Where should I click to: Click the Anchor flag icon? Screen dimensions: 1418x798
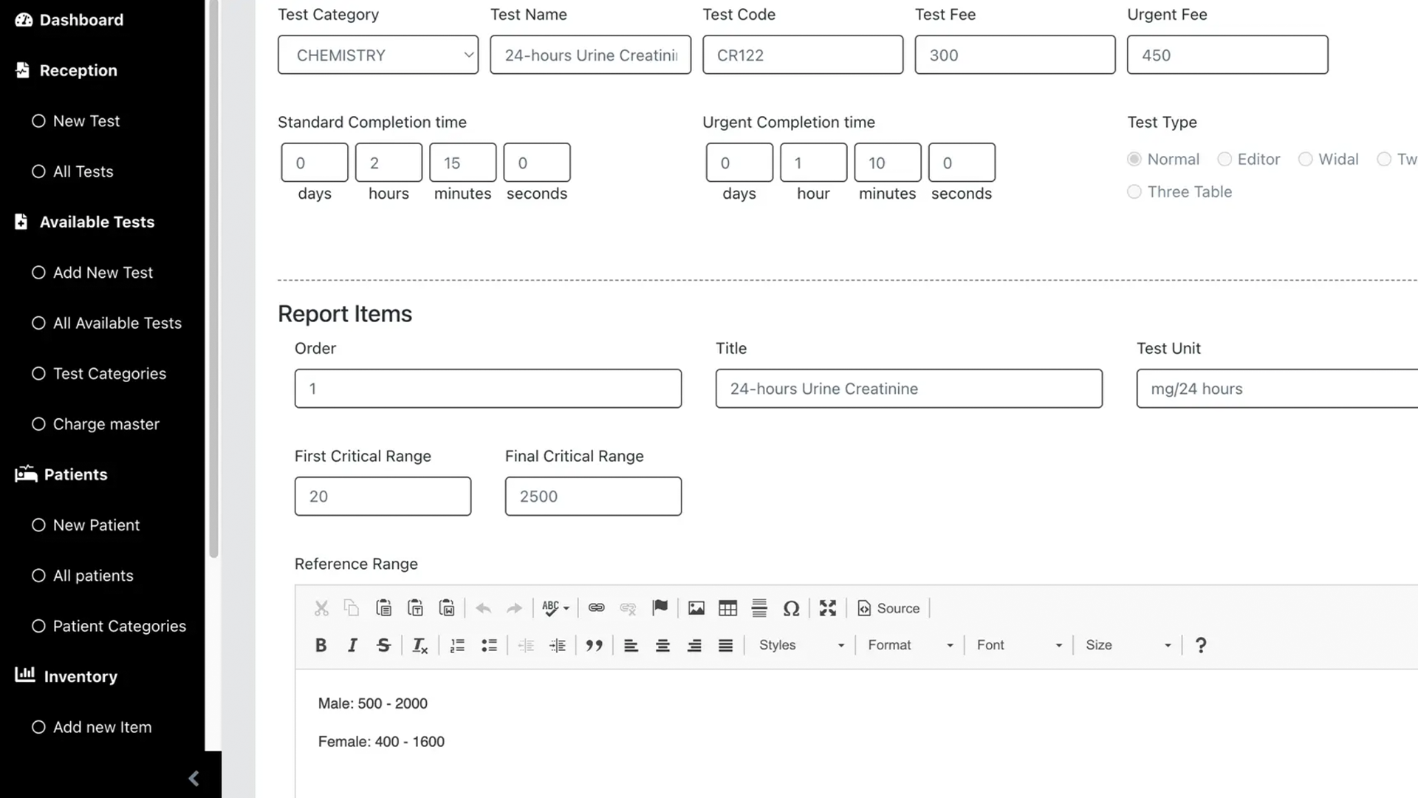pyautogui.click(x=660, y=607)
